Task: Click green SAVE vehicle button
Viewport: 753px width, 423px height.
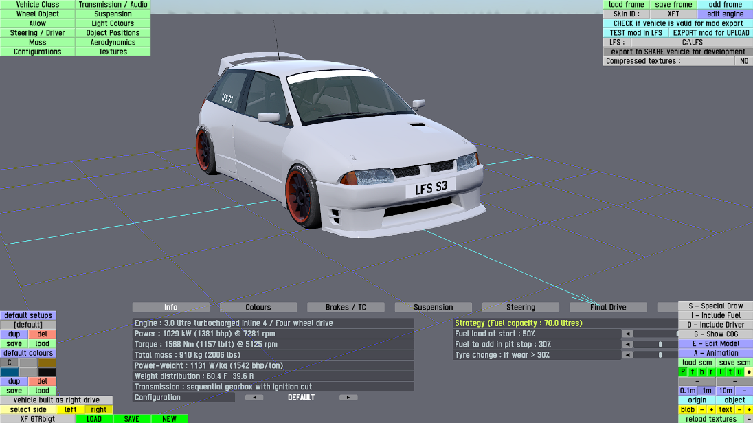Action: point(132,419)
